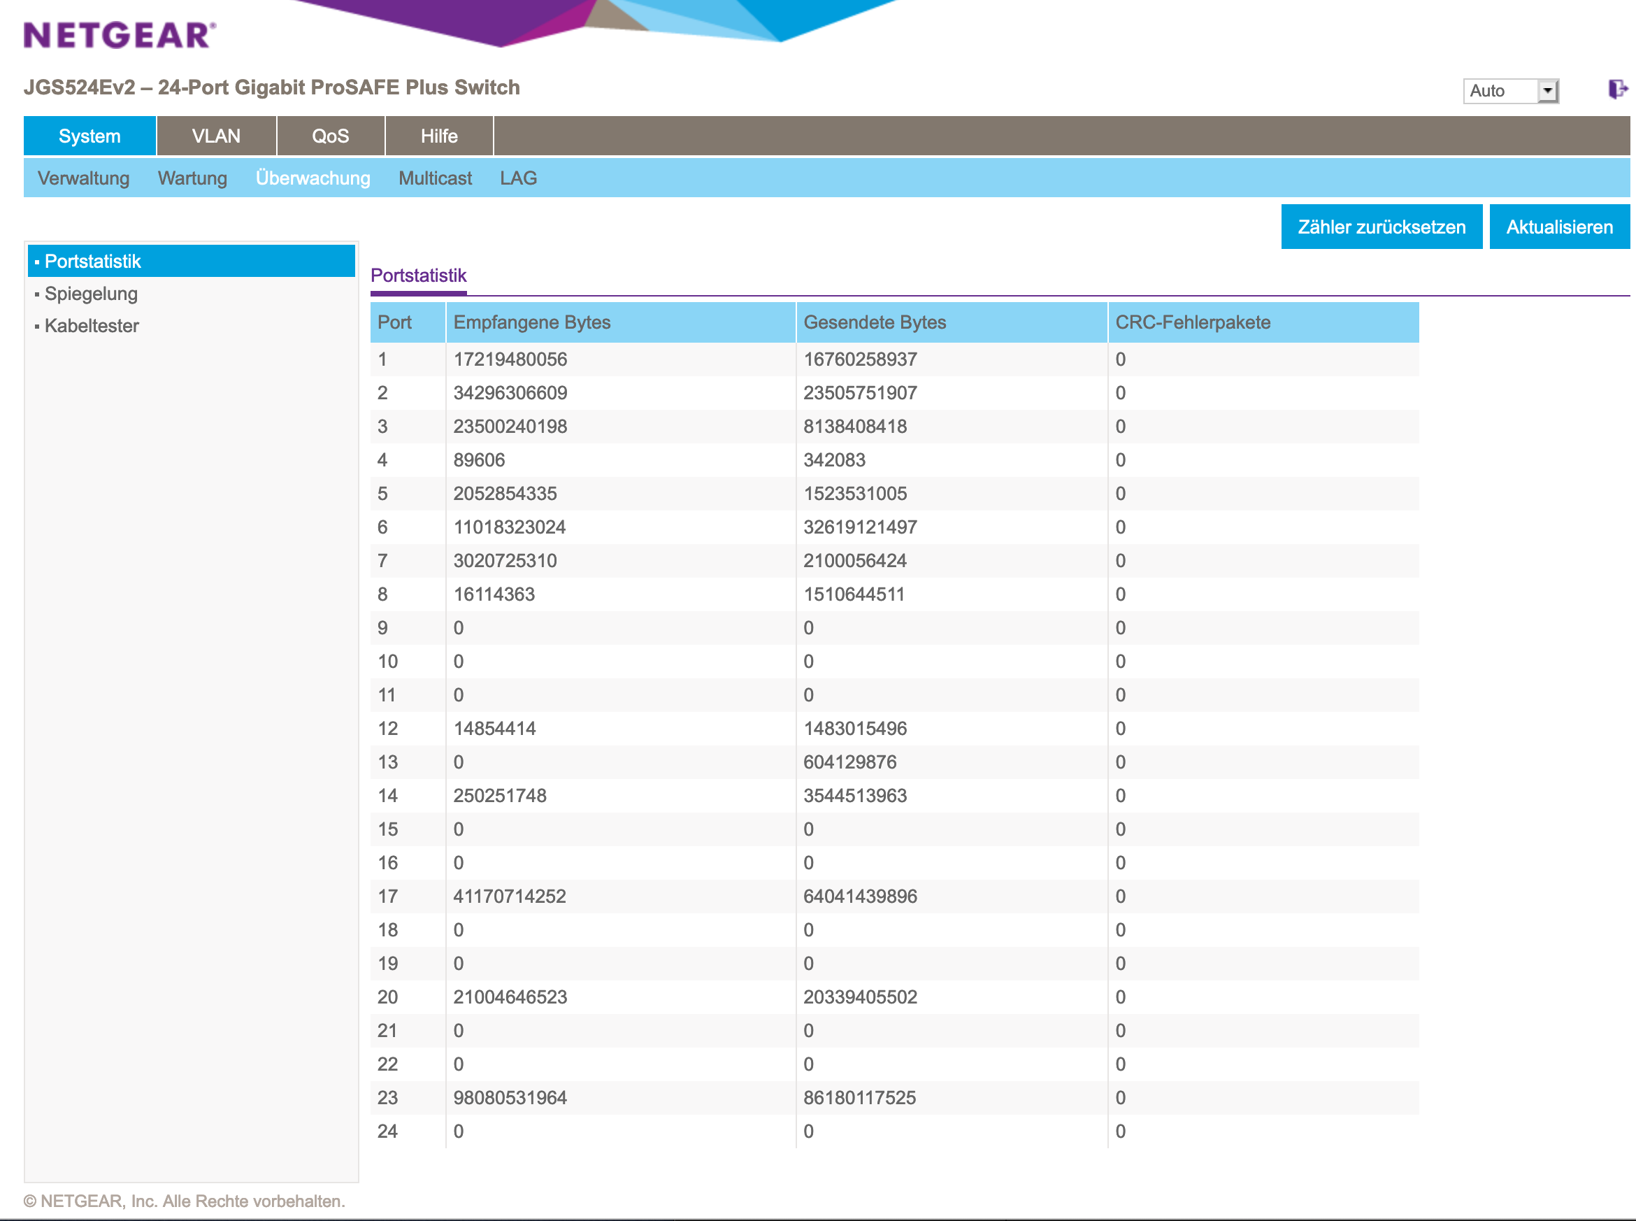Screen dimensions: 1636x1221
Task: Open Kabeltester in the sidebar
Action: tap(92, 326)
